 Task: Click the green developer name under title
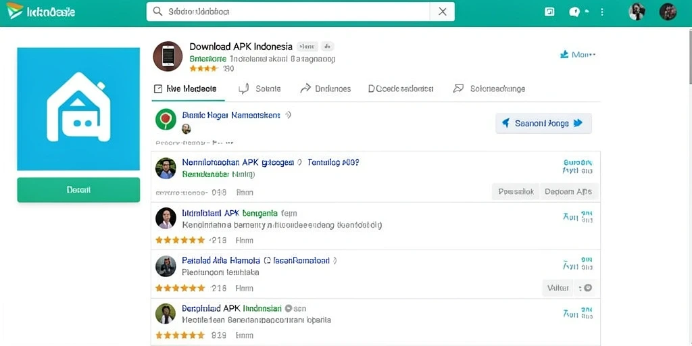click(x=208, y=59)
